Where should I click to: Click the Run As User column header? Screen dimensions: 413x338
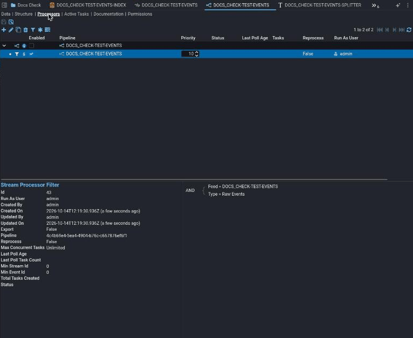click(346, 38)
